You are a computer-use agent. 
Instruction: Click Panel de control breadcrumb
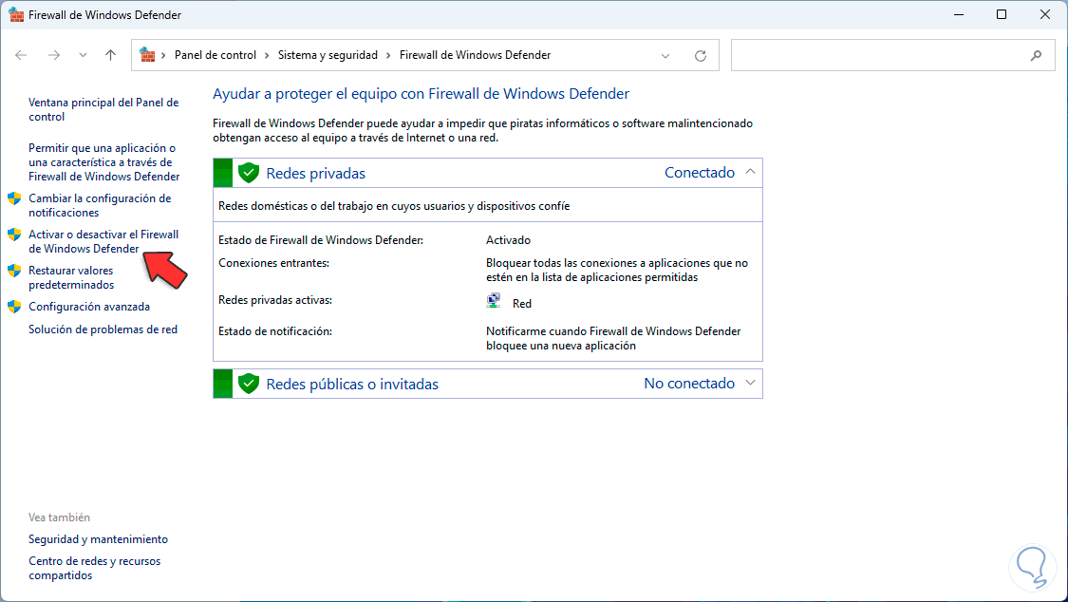[x=215, y=55]
